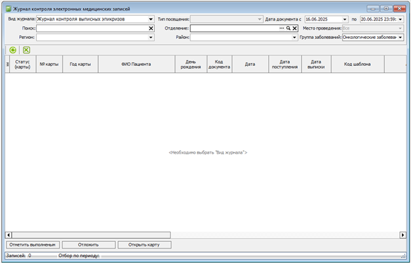The width and height of the screenshot is (411, 263).
Task: Click the green refresh icon
Action: pyautogui.click(x=13, y=50)
